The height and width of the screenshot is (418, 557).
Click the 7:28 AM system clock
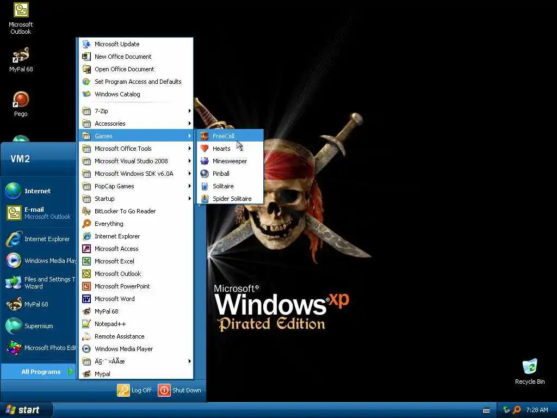pyautogui.click(x=537, y=410)
